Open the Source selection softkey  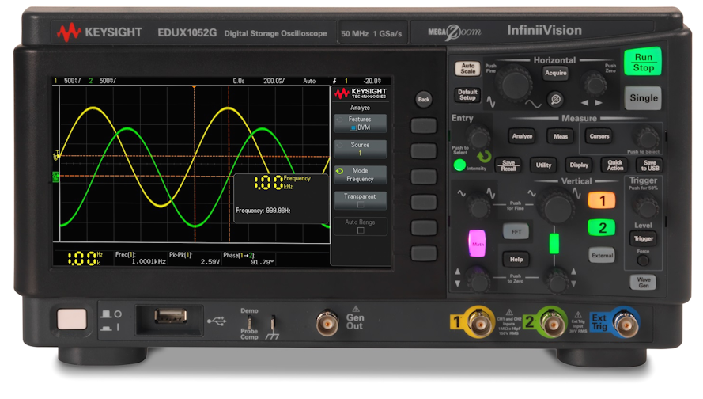tap(360, 149)
